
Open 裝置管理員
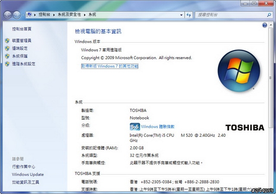point(22,41)
